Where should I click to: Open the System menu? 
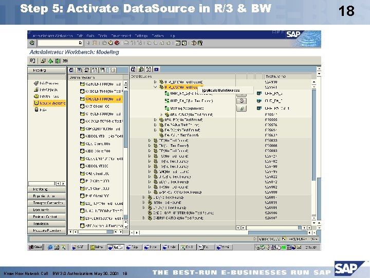[x=158, y=36]
